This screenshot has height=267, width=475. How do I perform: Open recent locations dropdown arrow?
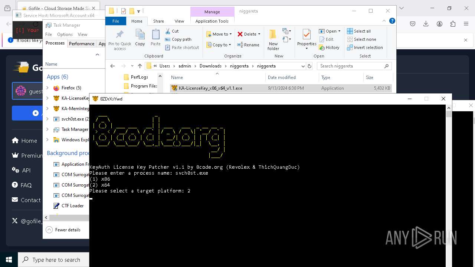point(132,66)
